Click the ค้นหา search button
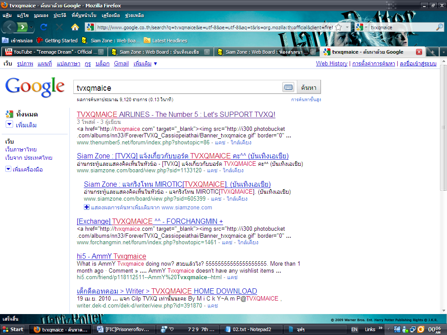This screenshot has height=335, width=447. [309, 87]
